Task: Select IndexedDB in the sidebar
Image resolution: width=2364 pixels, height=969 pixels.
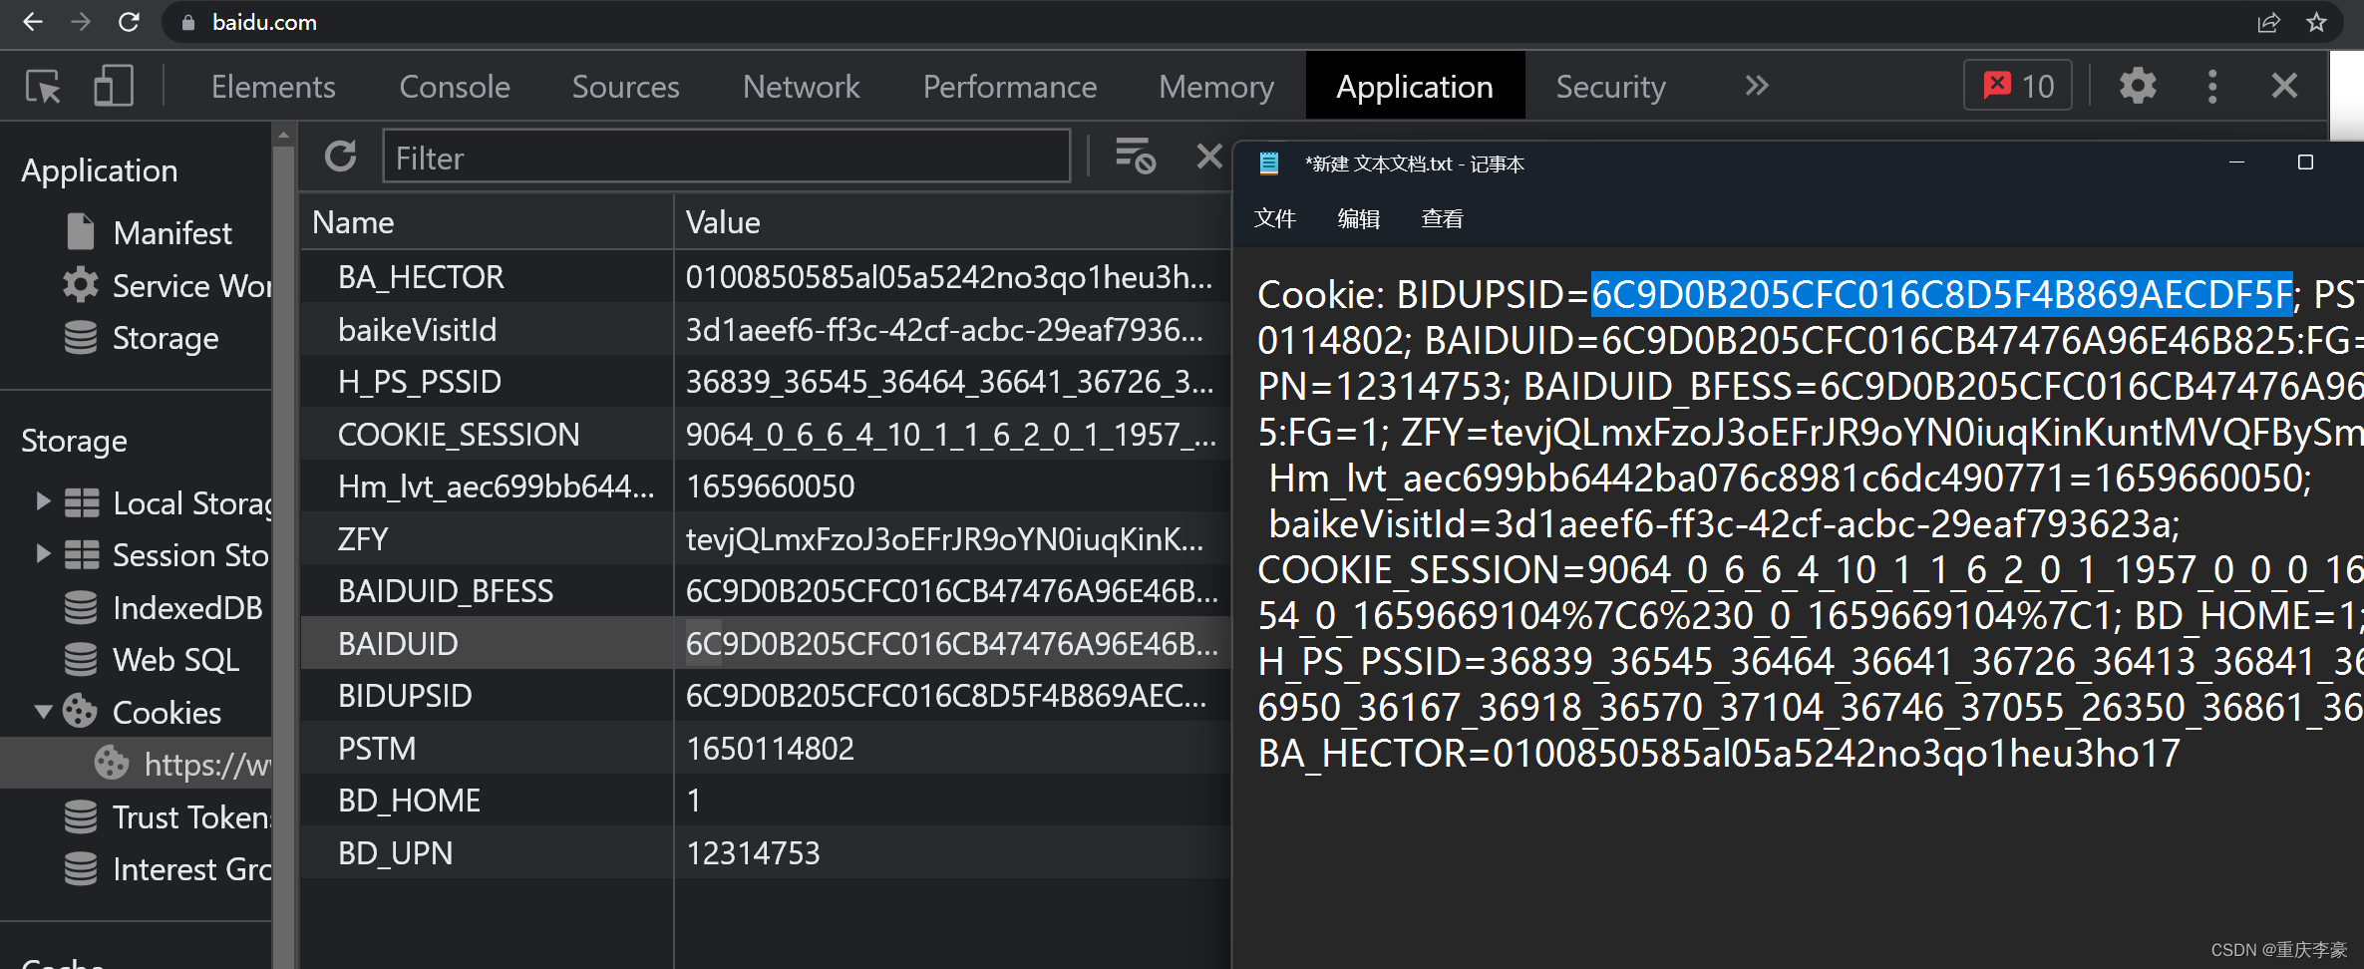Action: 163,607
